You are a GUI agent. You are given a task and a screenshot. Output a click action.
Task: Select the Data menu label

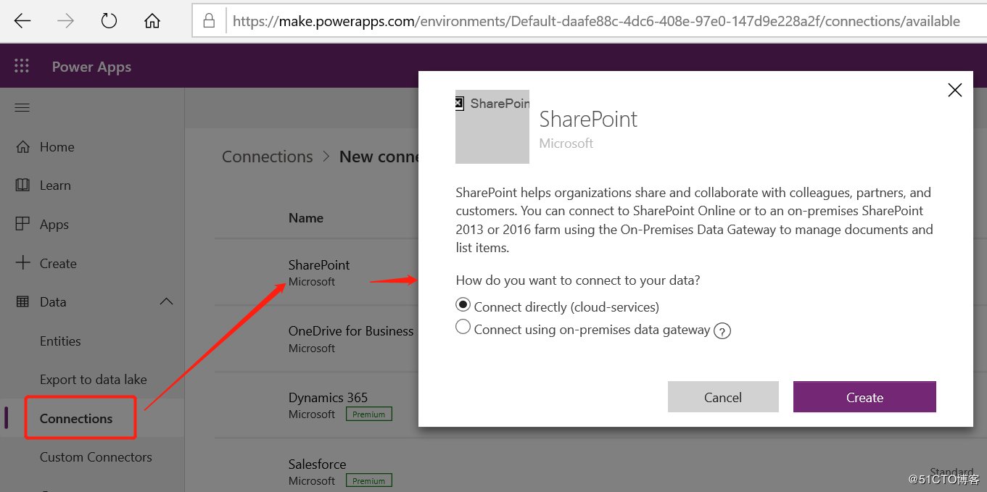(53, 302)
